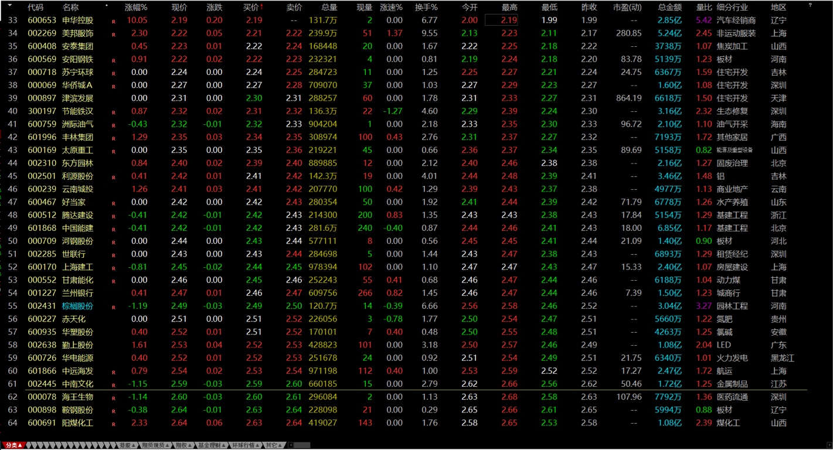
Task: Sort by the 最低 column header
Action: [549, 8]
